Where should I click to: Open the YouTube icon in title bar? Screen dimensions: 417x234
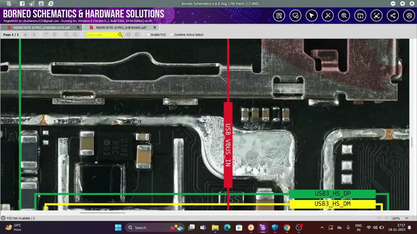click(41, 4)
